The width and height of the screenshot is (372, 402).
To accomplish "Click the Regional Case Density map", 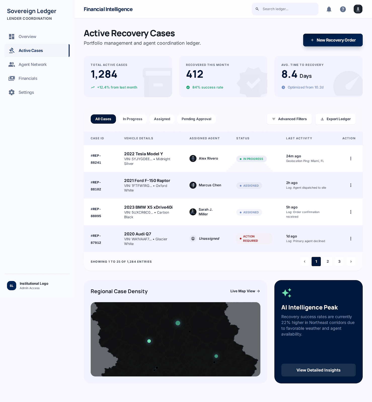I will point(175,339).
